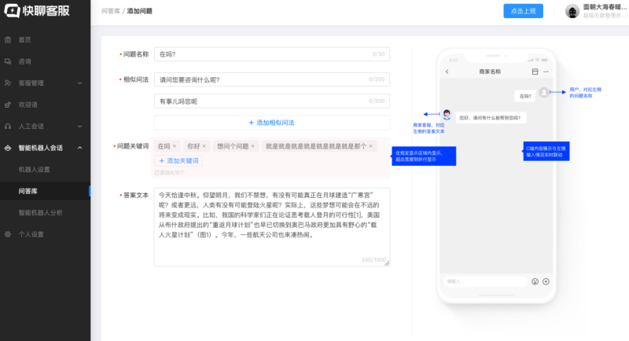Screen dimensions: 629x341
Task: Click the textarea resize handle corner
Action: [387, 263]
